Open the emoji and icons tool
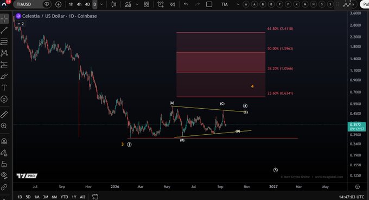 pyautogui.click(x=4, y=99)
